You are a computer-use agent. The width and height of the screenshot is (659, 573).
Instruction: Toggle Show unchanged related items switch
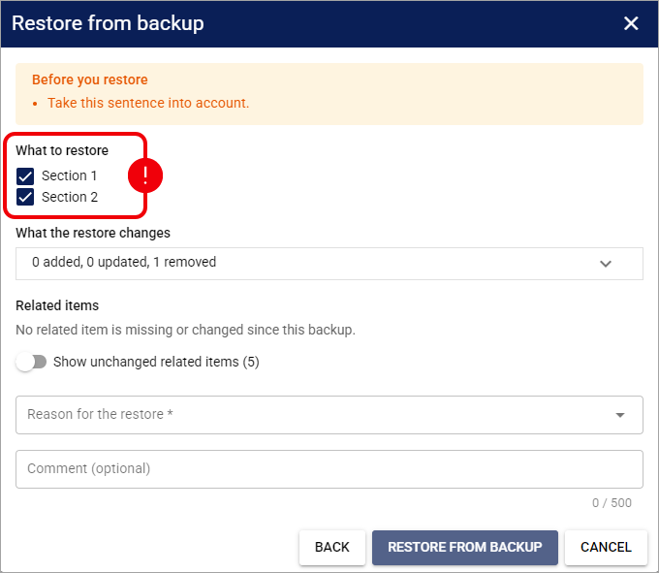32,362
